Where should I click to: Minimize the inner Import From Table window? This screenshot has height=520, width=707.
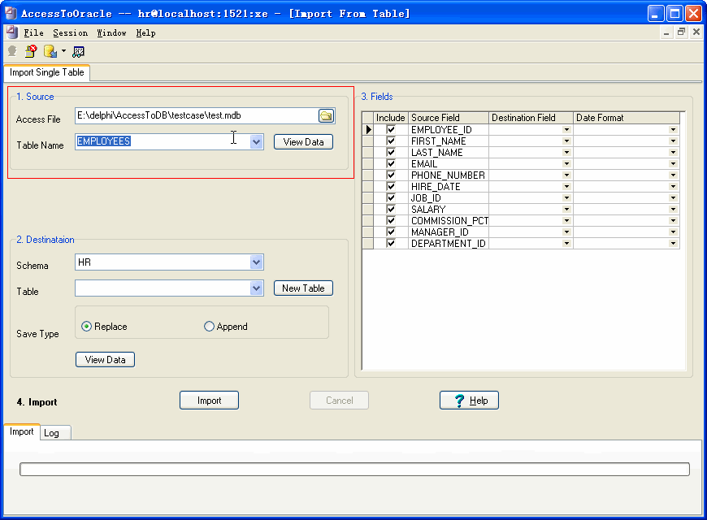pos(666,32)
